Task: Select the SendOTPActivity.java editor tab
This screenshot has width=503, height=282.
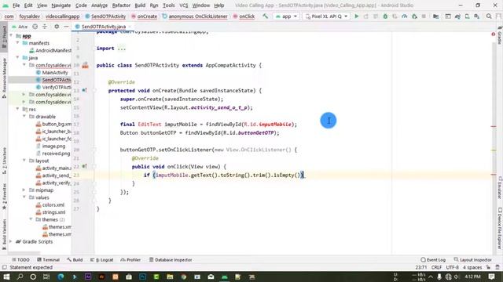Action: 103,27
